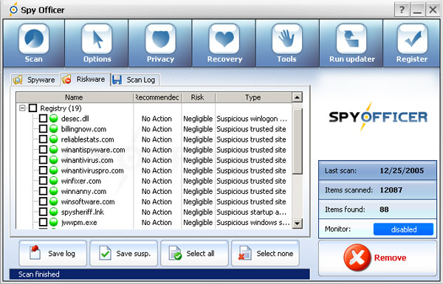The image size is (443, 284).
Task: Click the green status dot for spysheriff.lnk
Action: point(53,212)
